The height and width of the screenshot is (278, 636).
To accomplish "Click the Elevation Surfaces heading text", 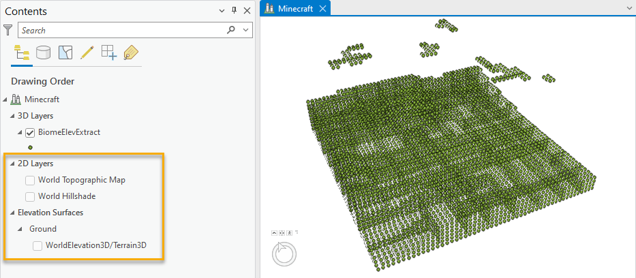I will coord(50,213).
